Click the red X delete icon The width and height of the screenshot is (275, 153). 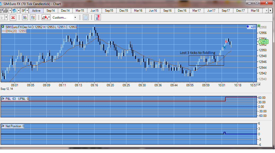[x=13, y=17]
